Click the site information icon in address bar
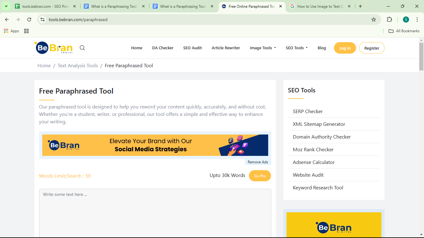Screen dimensions: 424x238 click(x=43, y=20)
